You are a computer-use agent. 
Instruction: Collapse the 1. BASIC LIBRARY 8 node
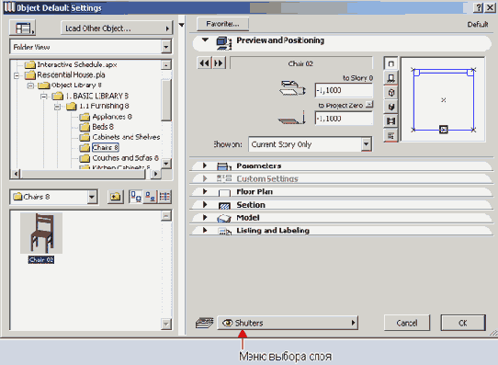[44, 96]
